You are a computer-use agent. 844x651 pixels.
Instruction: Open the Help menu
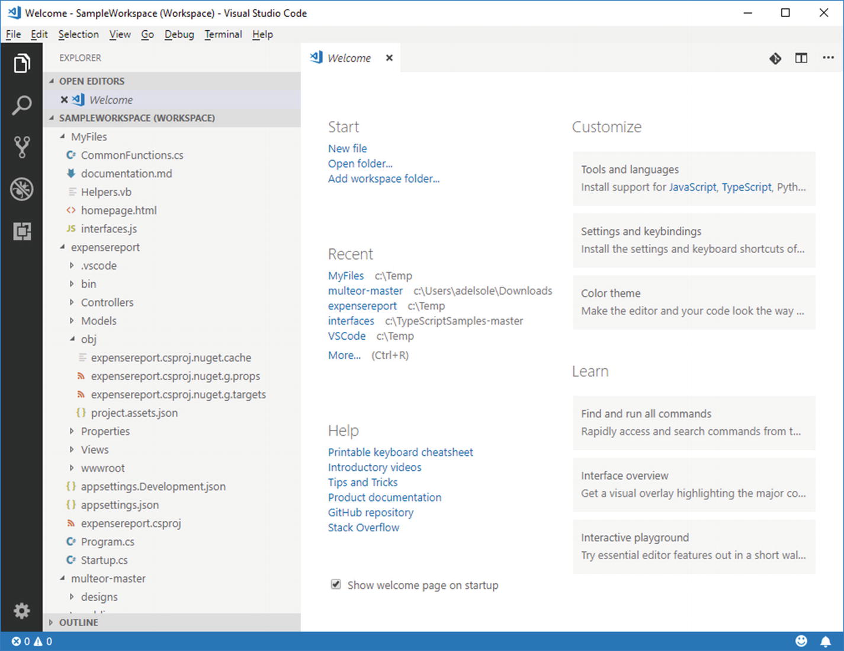262,34
